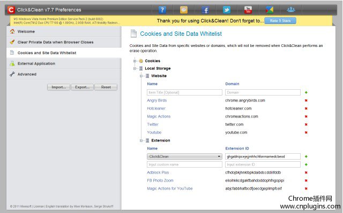The image size is (343, 213).
Task: Click Input extension ID field
Action: tap(263, 164)
